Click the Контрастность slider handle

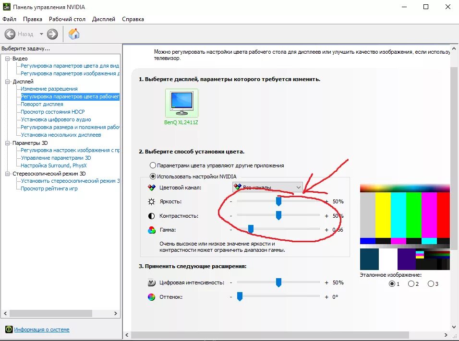pos(278,215)
